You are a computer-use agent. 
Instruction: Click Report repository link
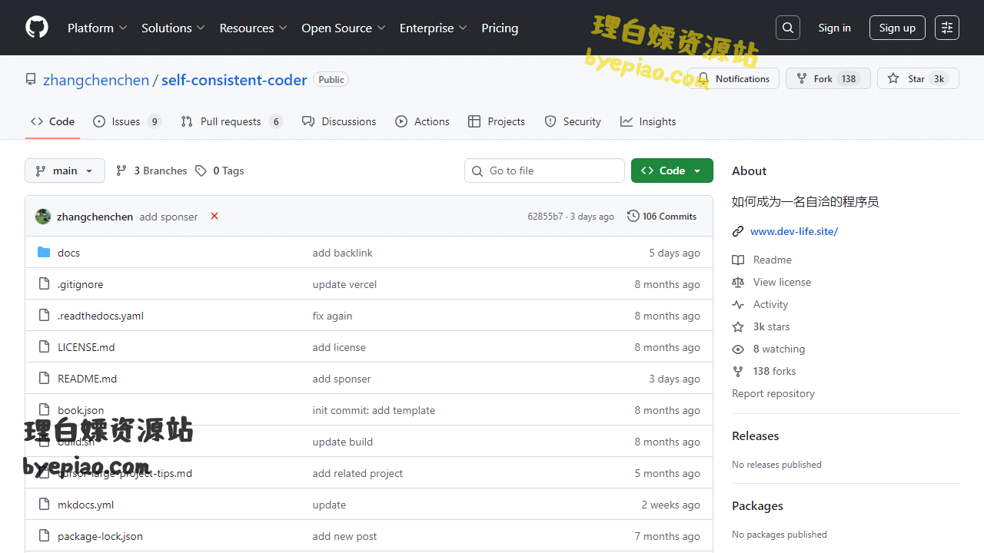pyautogui.click(x=773, y=393)
